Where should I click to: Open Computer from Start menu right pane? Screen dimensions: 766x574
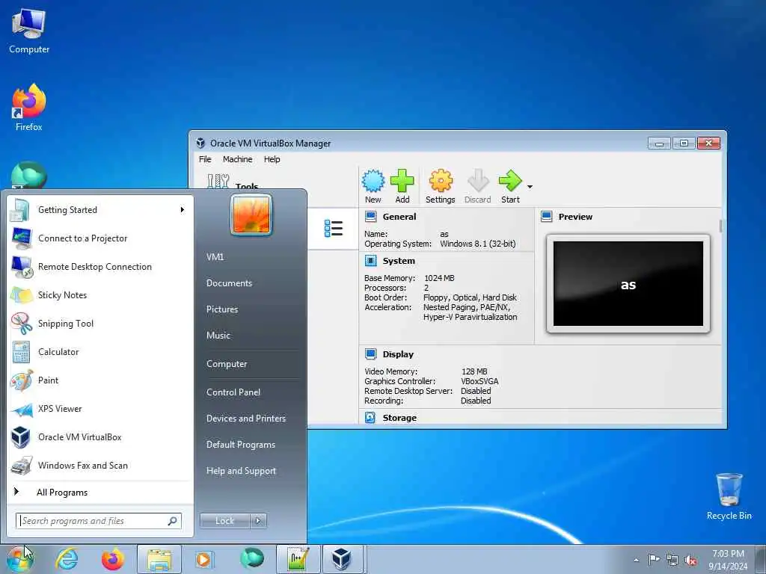[x=227, y=364]
